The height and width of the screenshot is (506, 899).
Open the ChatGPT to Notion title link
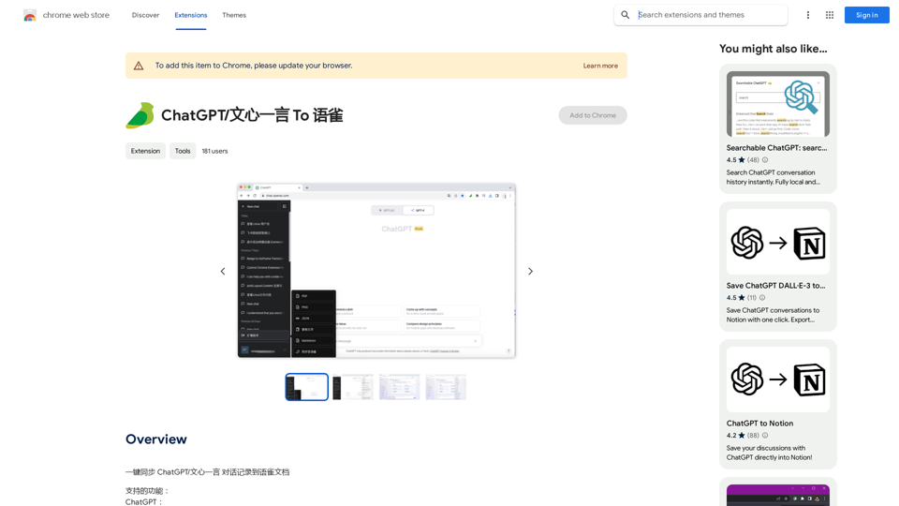pyautogui.click(x=759, y=424)
